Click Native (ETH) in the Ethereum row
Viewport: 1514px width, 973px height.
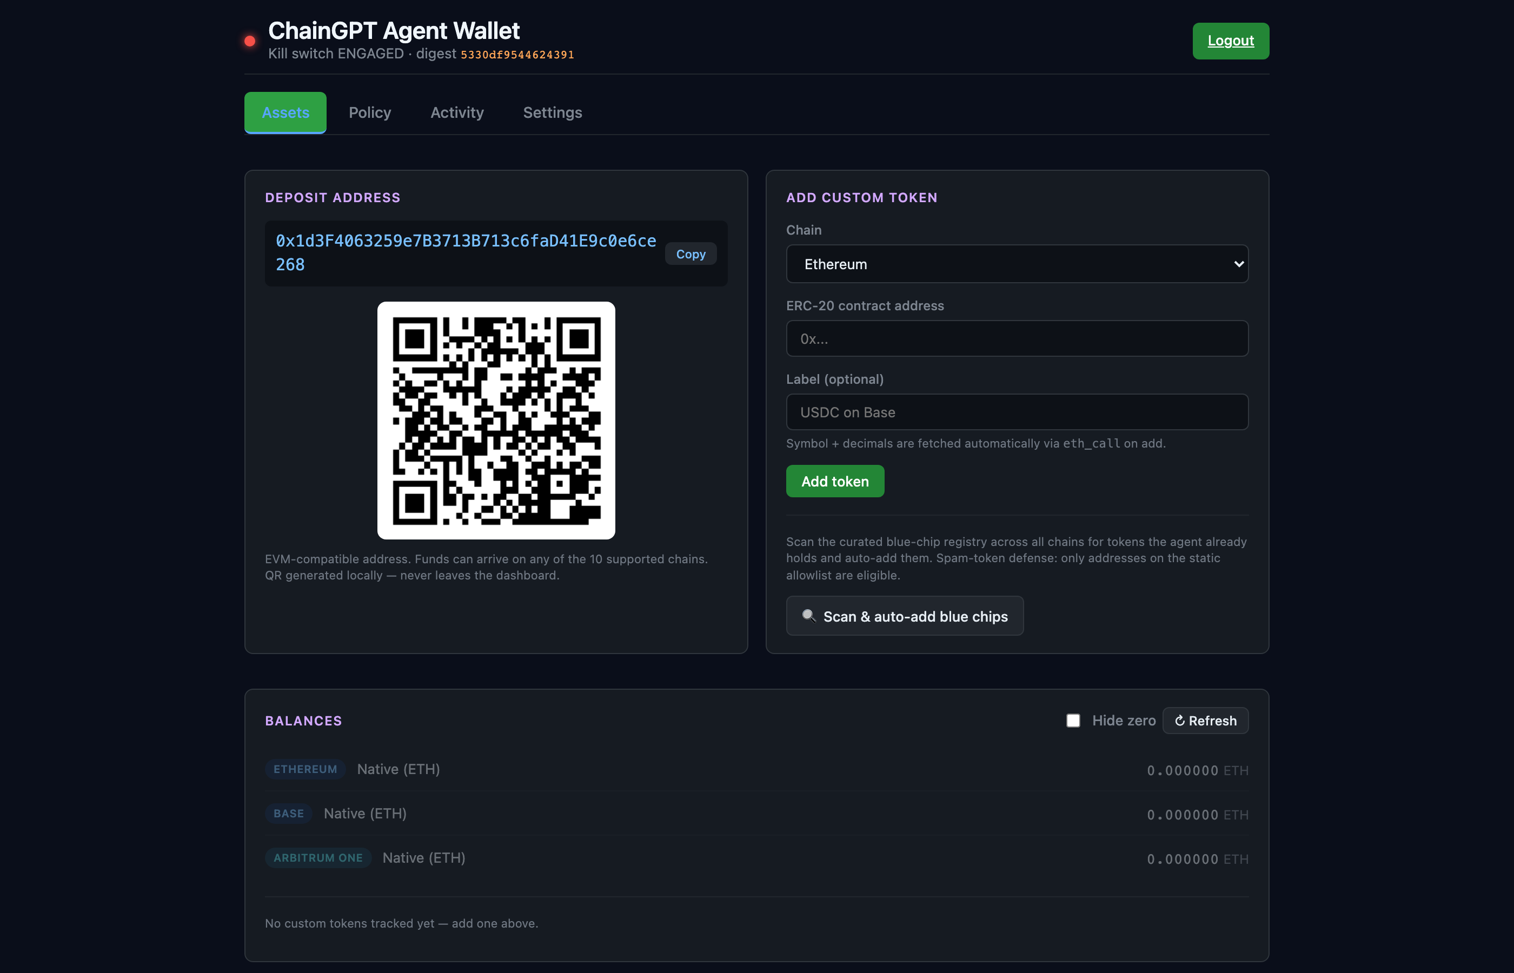coord(399,770)
